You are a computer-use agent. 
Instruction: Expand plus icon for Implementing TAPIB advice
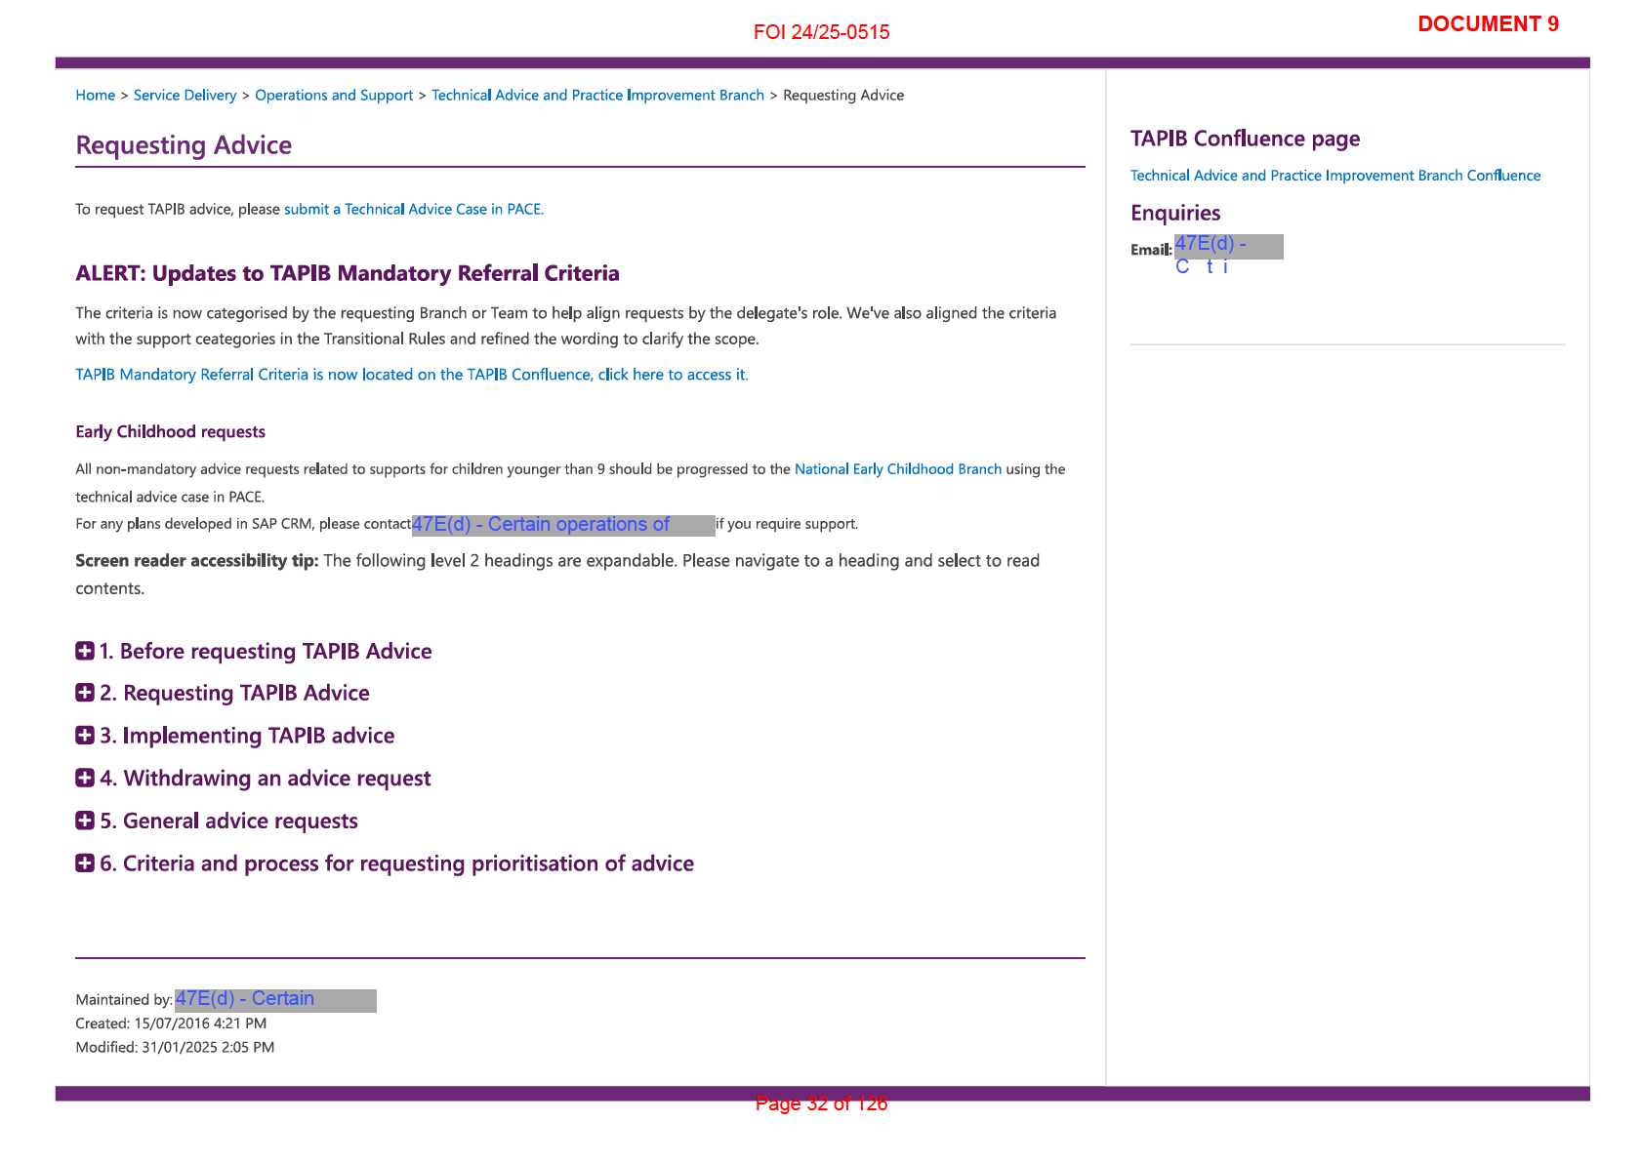coord(85,736)
